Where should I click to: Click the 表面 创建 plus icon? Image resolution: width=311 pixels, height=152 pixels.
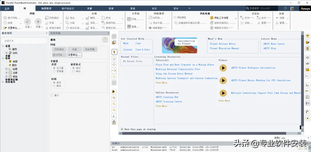pyautogui.click(x=277, y=18)
